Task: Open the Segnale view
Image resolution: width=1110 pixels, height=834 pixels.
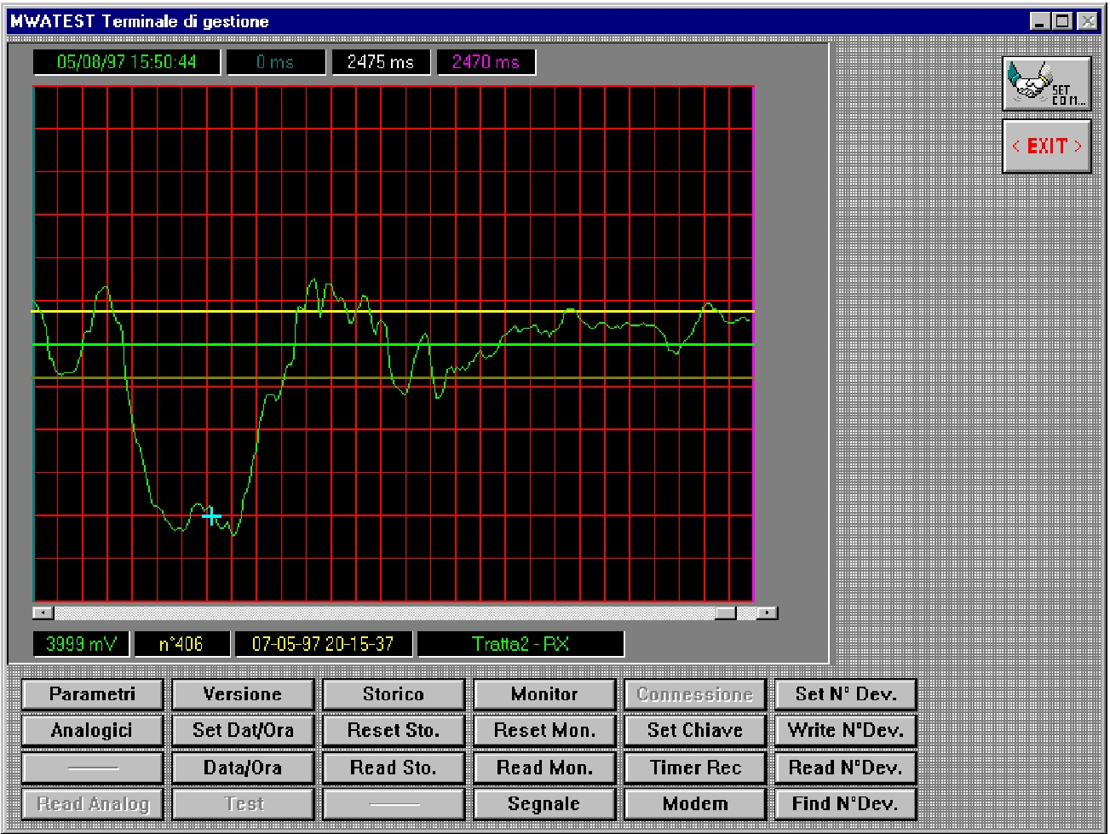Action: (x=544, y=804)
